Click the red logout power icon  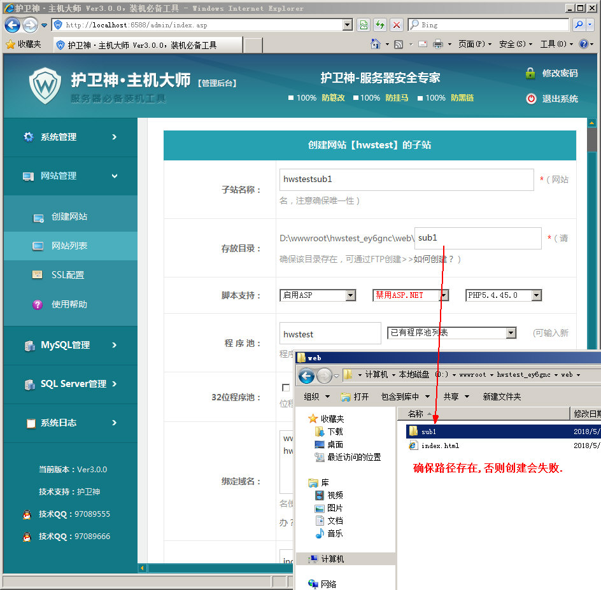(531, 99)
